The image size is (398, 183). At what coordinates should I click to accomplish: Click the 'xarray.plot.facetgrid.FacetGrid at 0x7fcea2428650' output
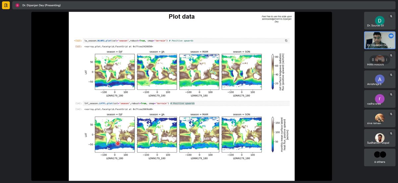[119, 46]
